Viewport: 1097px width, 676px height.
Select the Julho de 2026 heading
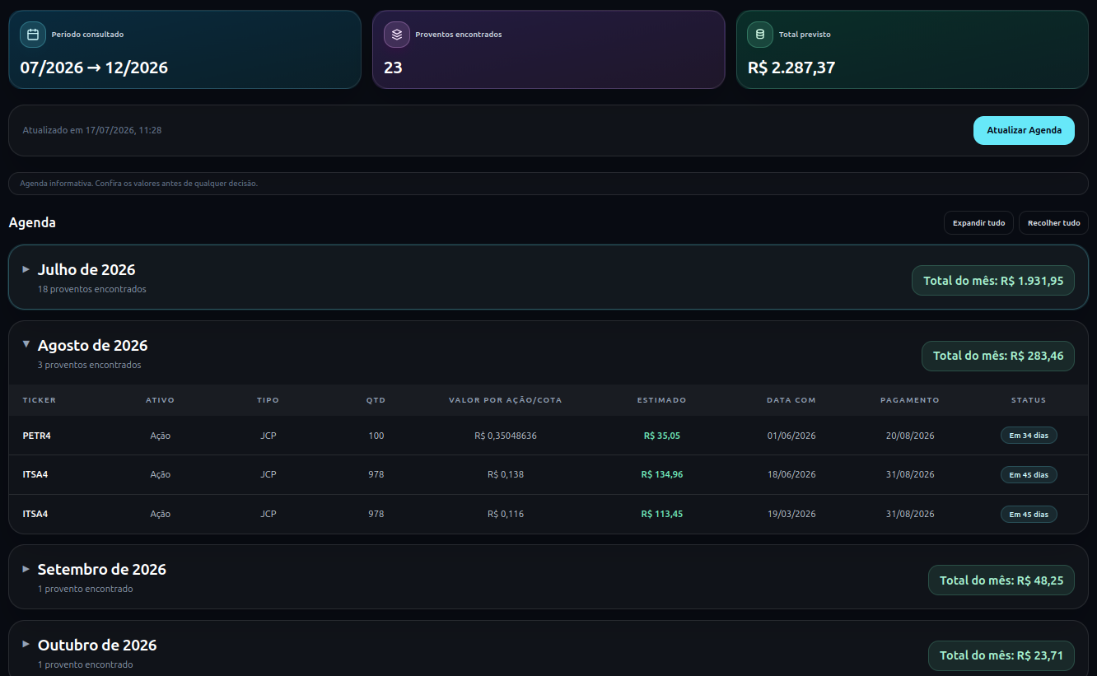(x=86, y=269)
